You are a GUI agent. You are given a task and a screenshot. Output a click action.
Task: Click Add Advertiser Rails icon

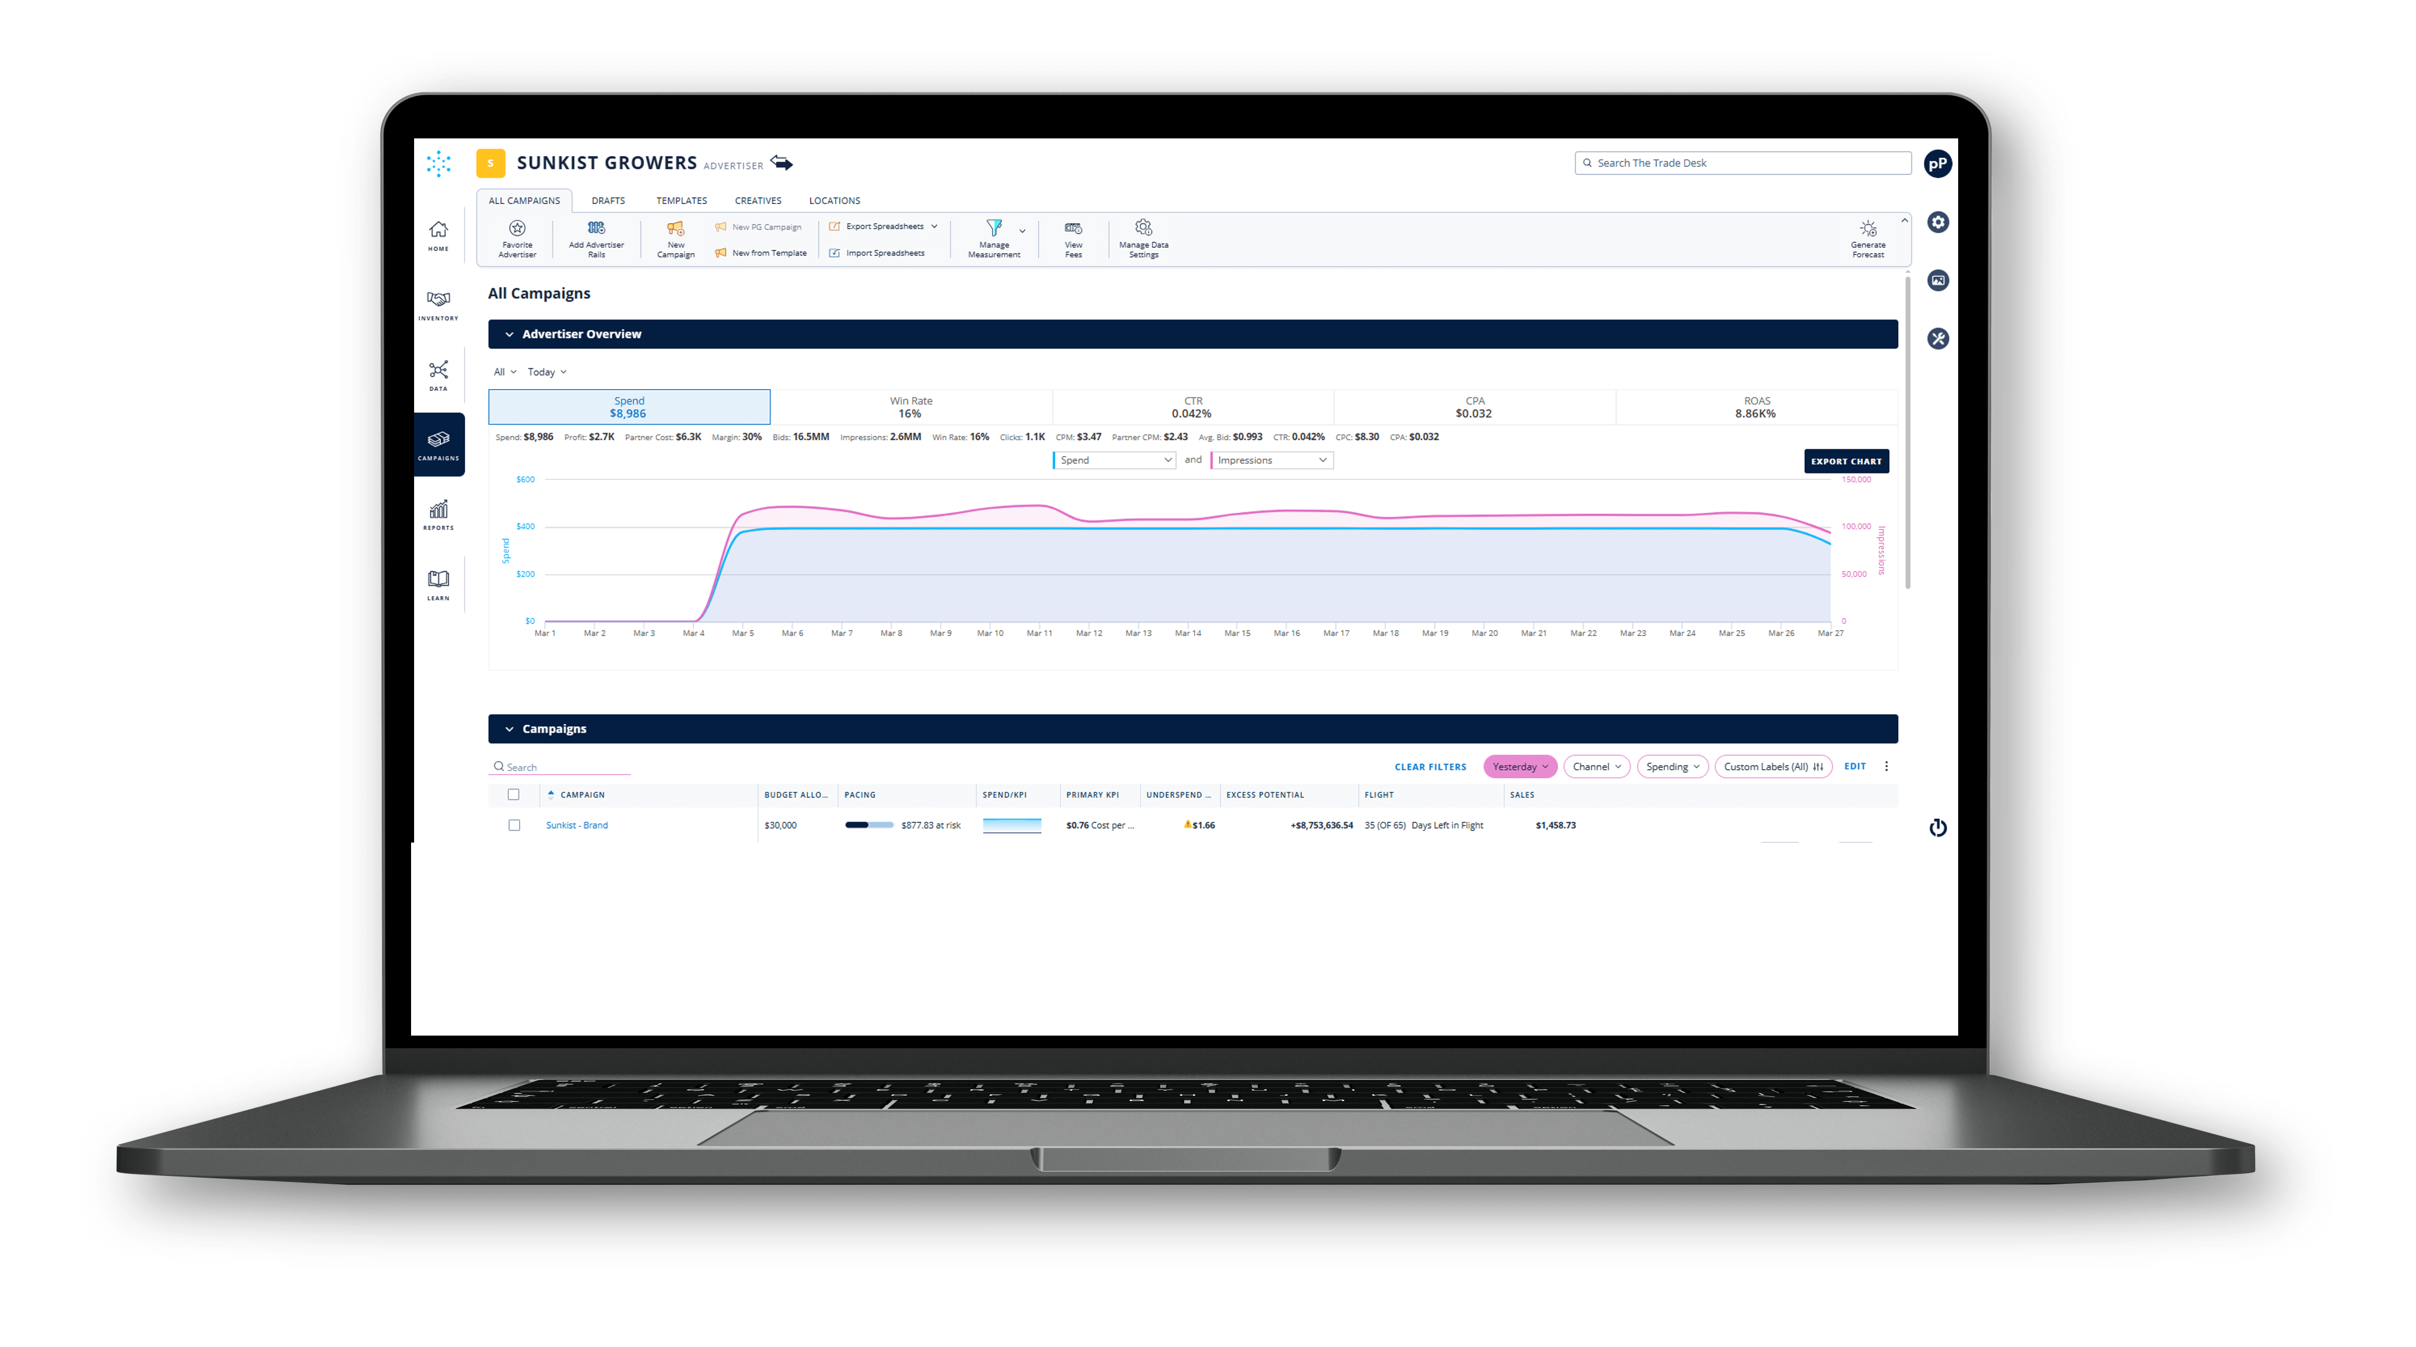point(596,228)
